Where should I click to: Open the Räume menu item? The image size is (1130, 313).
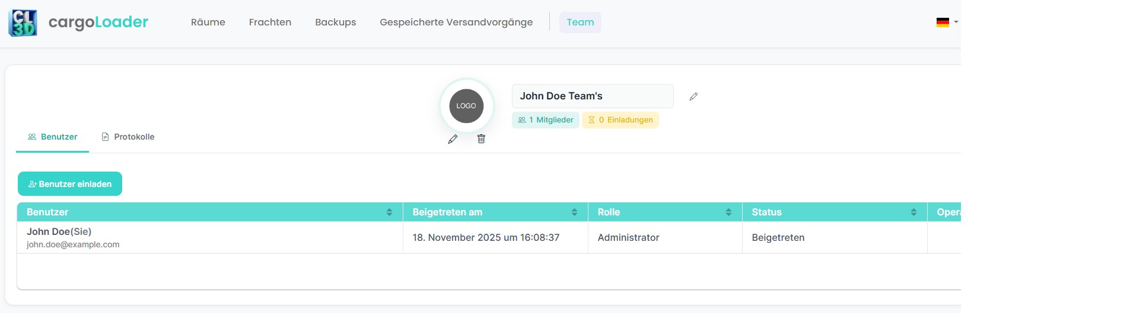point(208,22)
